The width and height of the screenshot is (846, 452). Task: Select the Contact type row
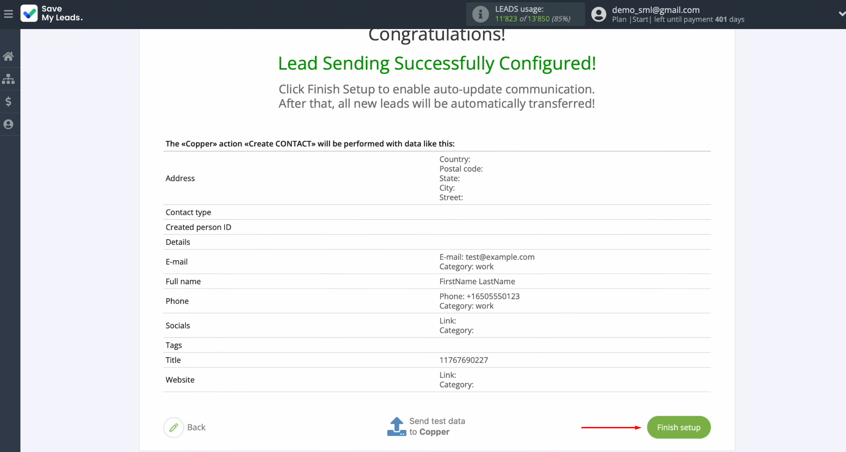437,212
